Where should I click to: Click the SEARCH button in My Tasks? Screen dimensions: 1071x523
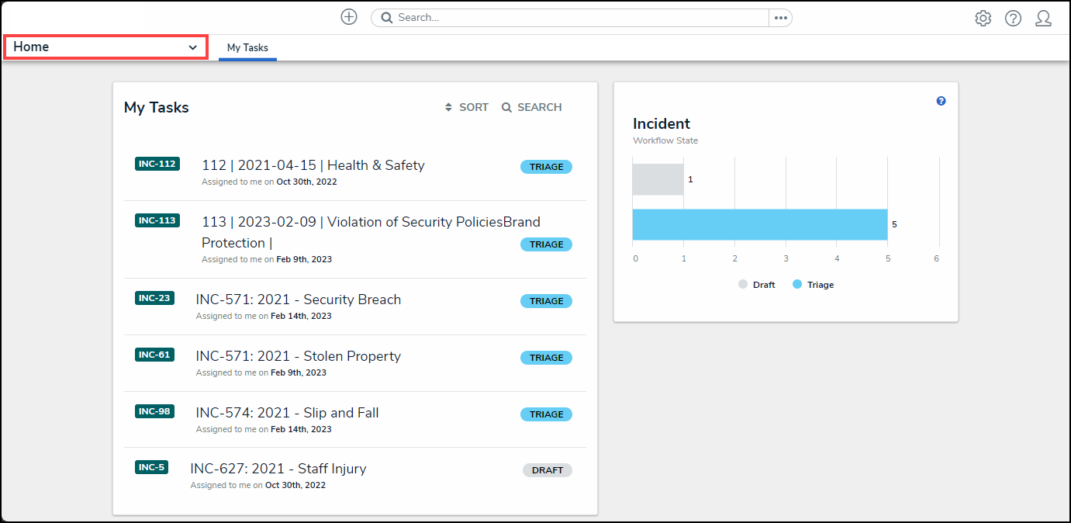click(x=531, y=107)
